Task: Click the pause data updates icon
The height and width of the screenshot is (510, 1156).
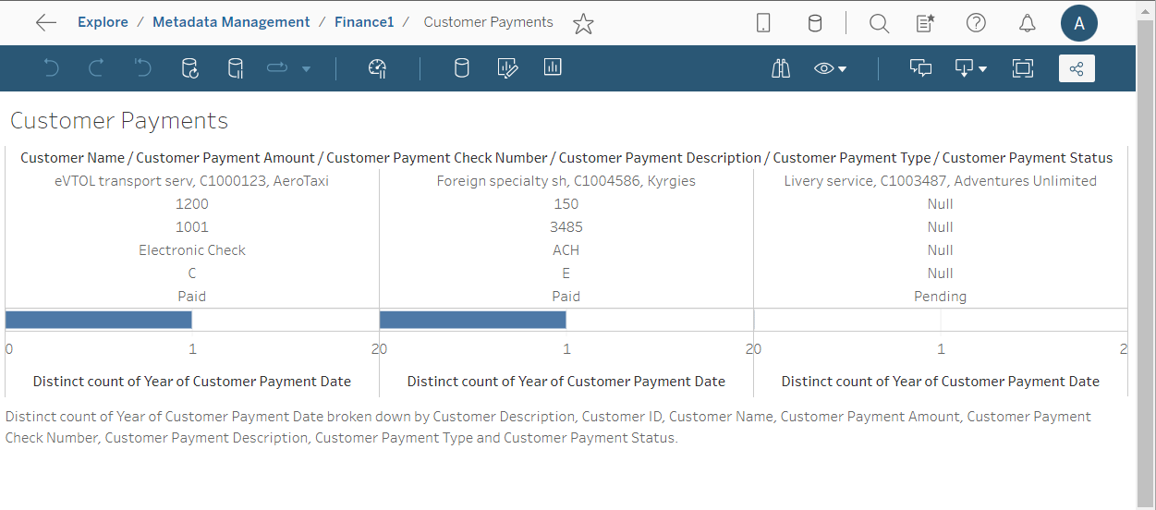Action: 236,68
